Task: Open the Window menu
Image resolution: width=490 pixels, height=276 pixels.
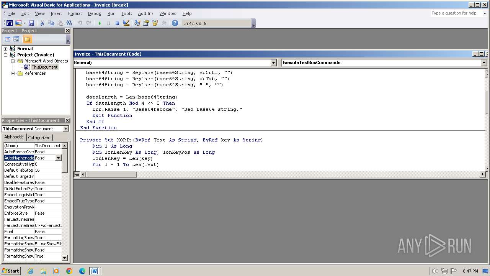Action: coord(168,13)
